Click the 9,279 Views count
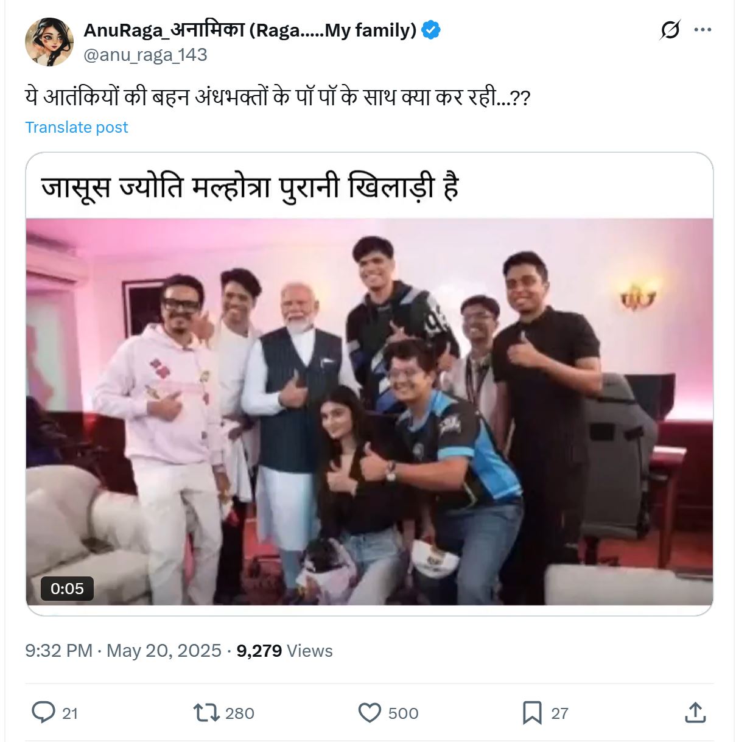 [x=284, y=651]
